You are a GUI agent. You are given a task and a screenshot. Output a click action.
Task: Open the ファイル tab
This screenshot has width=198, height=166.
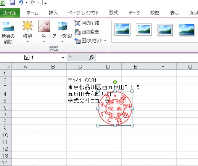(x=10, y=13)
